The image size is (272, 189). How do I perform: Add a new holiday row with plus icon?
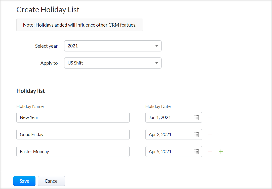click(x=221, y=152)
